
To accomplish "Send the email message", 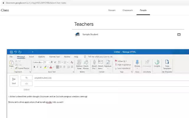I will point(14,81).
